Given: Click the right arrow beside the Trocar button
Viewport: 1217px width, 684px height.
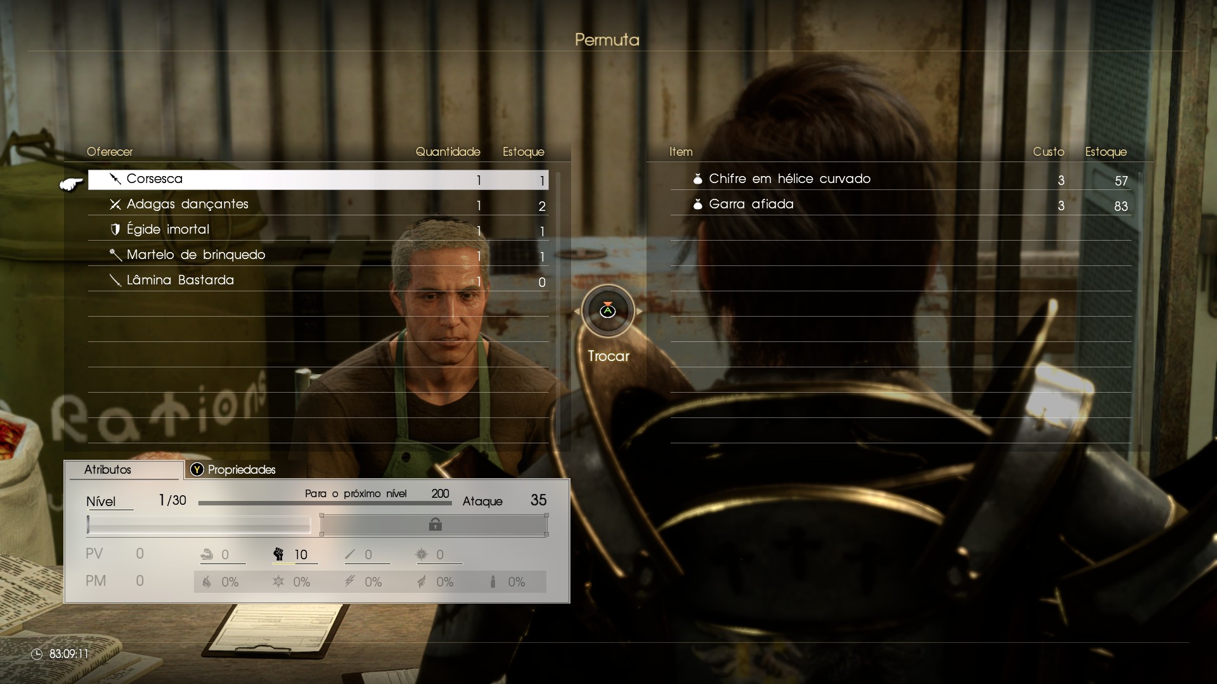Looking at the screenshot, I should click(640, 312).
